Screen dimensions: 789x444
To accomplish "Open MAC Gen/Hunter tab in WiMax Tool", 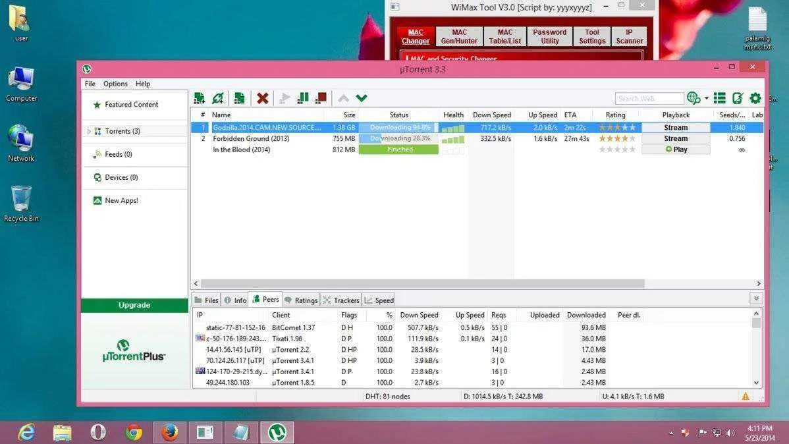I will click(459, 37).
